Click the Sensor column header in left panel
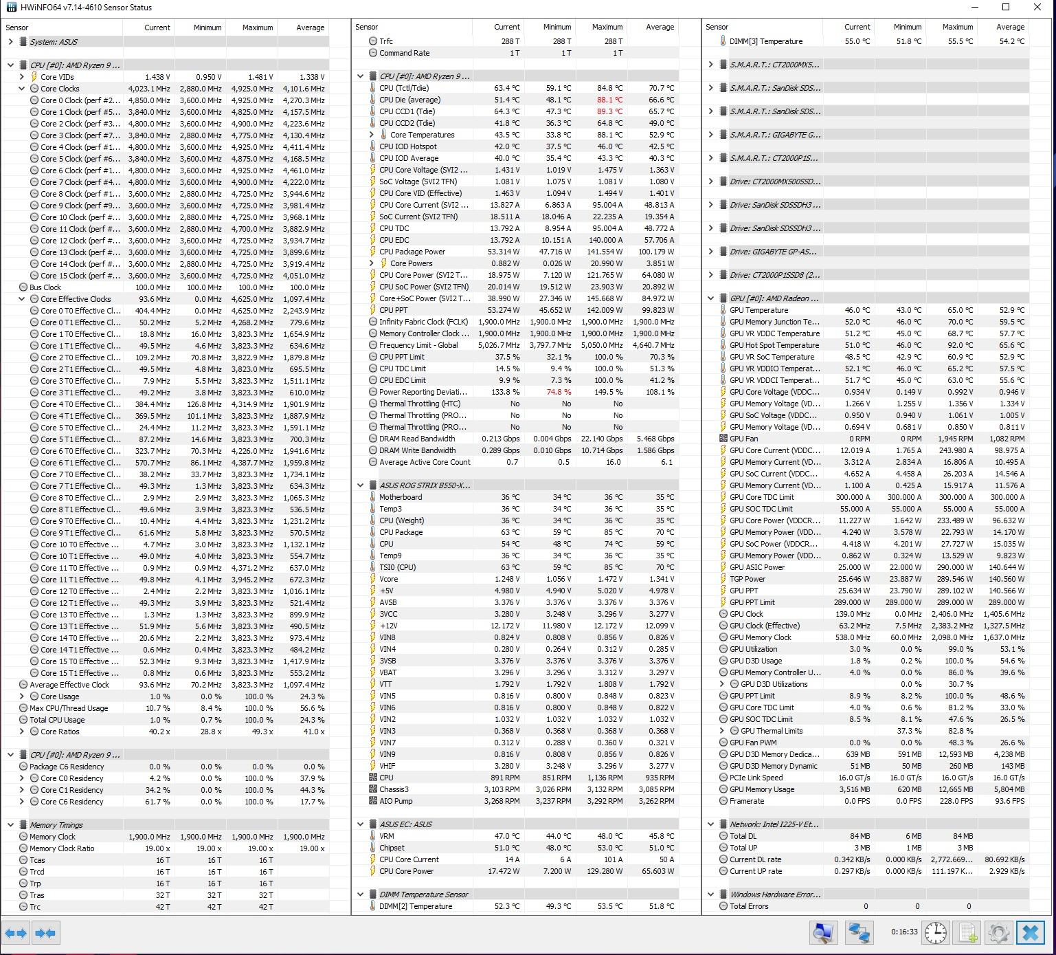1056x955 pixels. point(62,28)
